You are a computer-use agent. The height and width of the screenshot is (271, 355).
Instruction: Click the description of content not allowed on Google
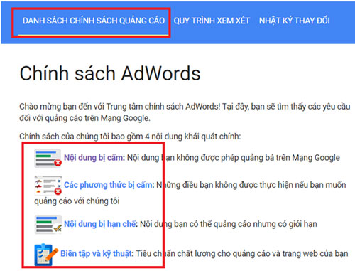pos(234,158)
